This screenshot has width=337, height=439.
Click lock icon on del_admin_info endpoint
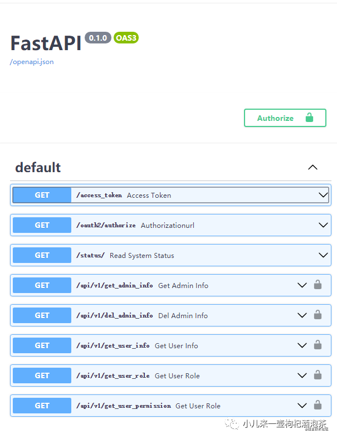tap(318, 315)
